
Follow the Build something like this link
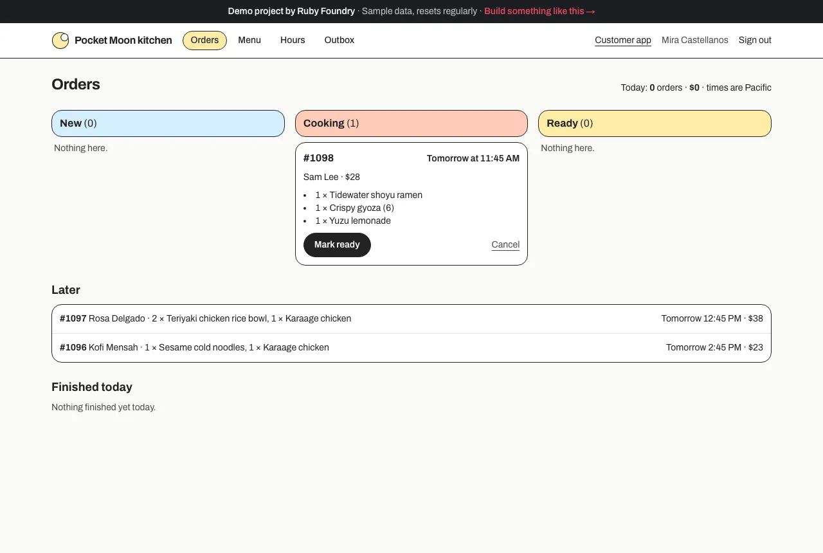coord(539,12)
